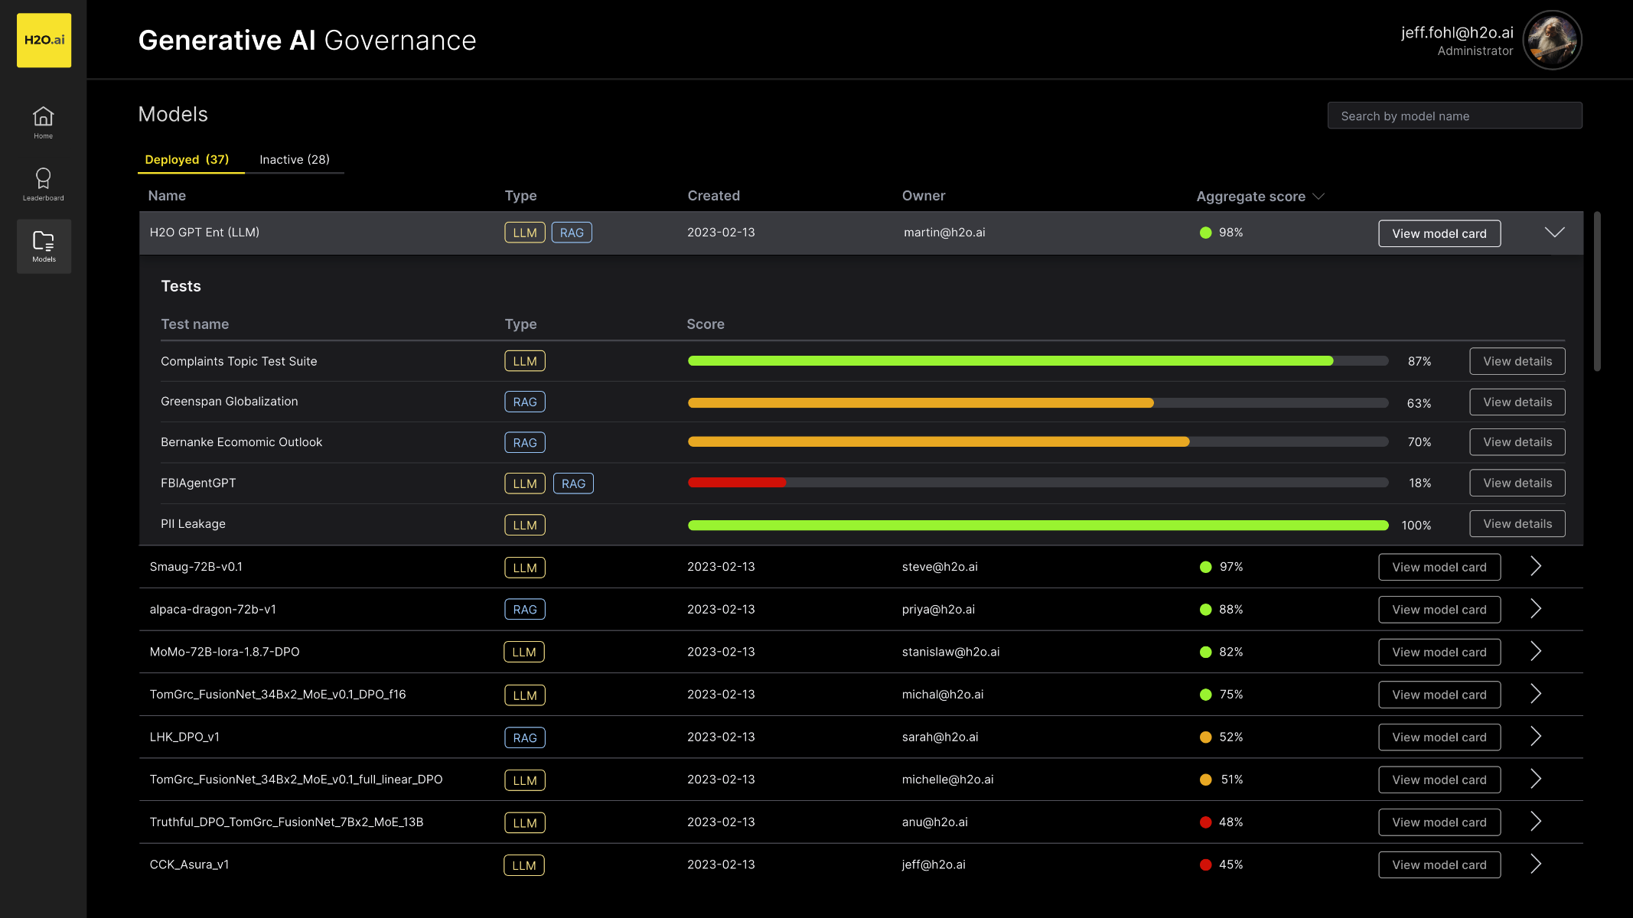View model card for CCK_Asura_v1

1439,865
